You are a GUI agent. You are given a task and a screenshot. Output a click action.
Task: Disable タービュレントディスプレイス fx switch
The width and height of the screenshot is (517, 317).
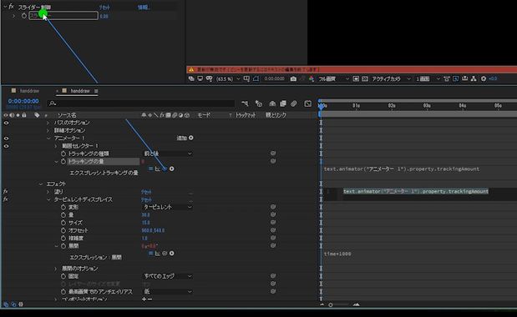click(6, 199)
